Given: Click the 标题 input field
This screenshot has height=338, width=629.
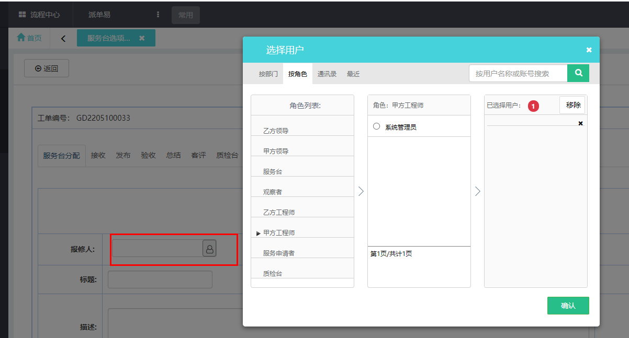Looking at the screenshot, I should point(160,279).
